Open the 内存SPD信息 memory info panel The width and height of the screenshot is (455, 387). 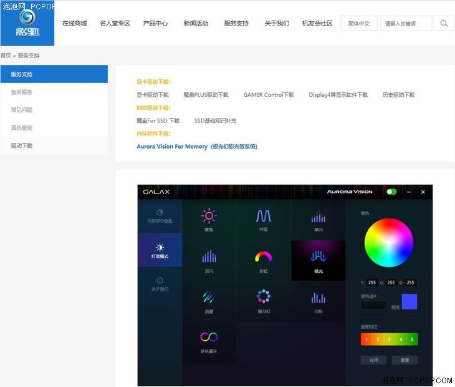[x=160, y=216]
